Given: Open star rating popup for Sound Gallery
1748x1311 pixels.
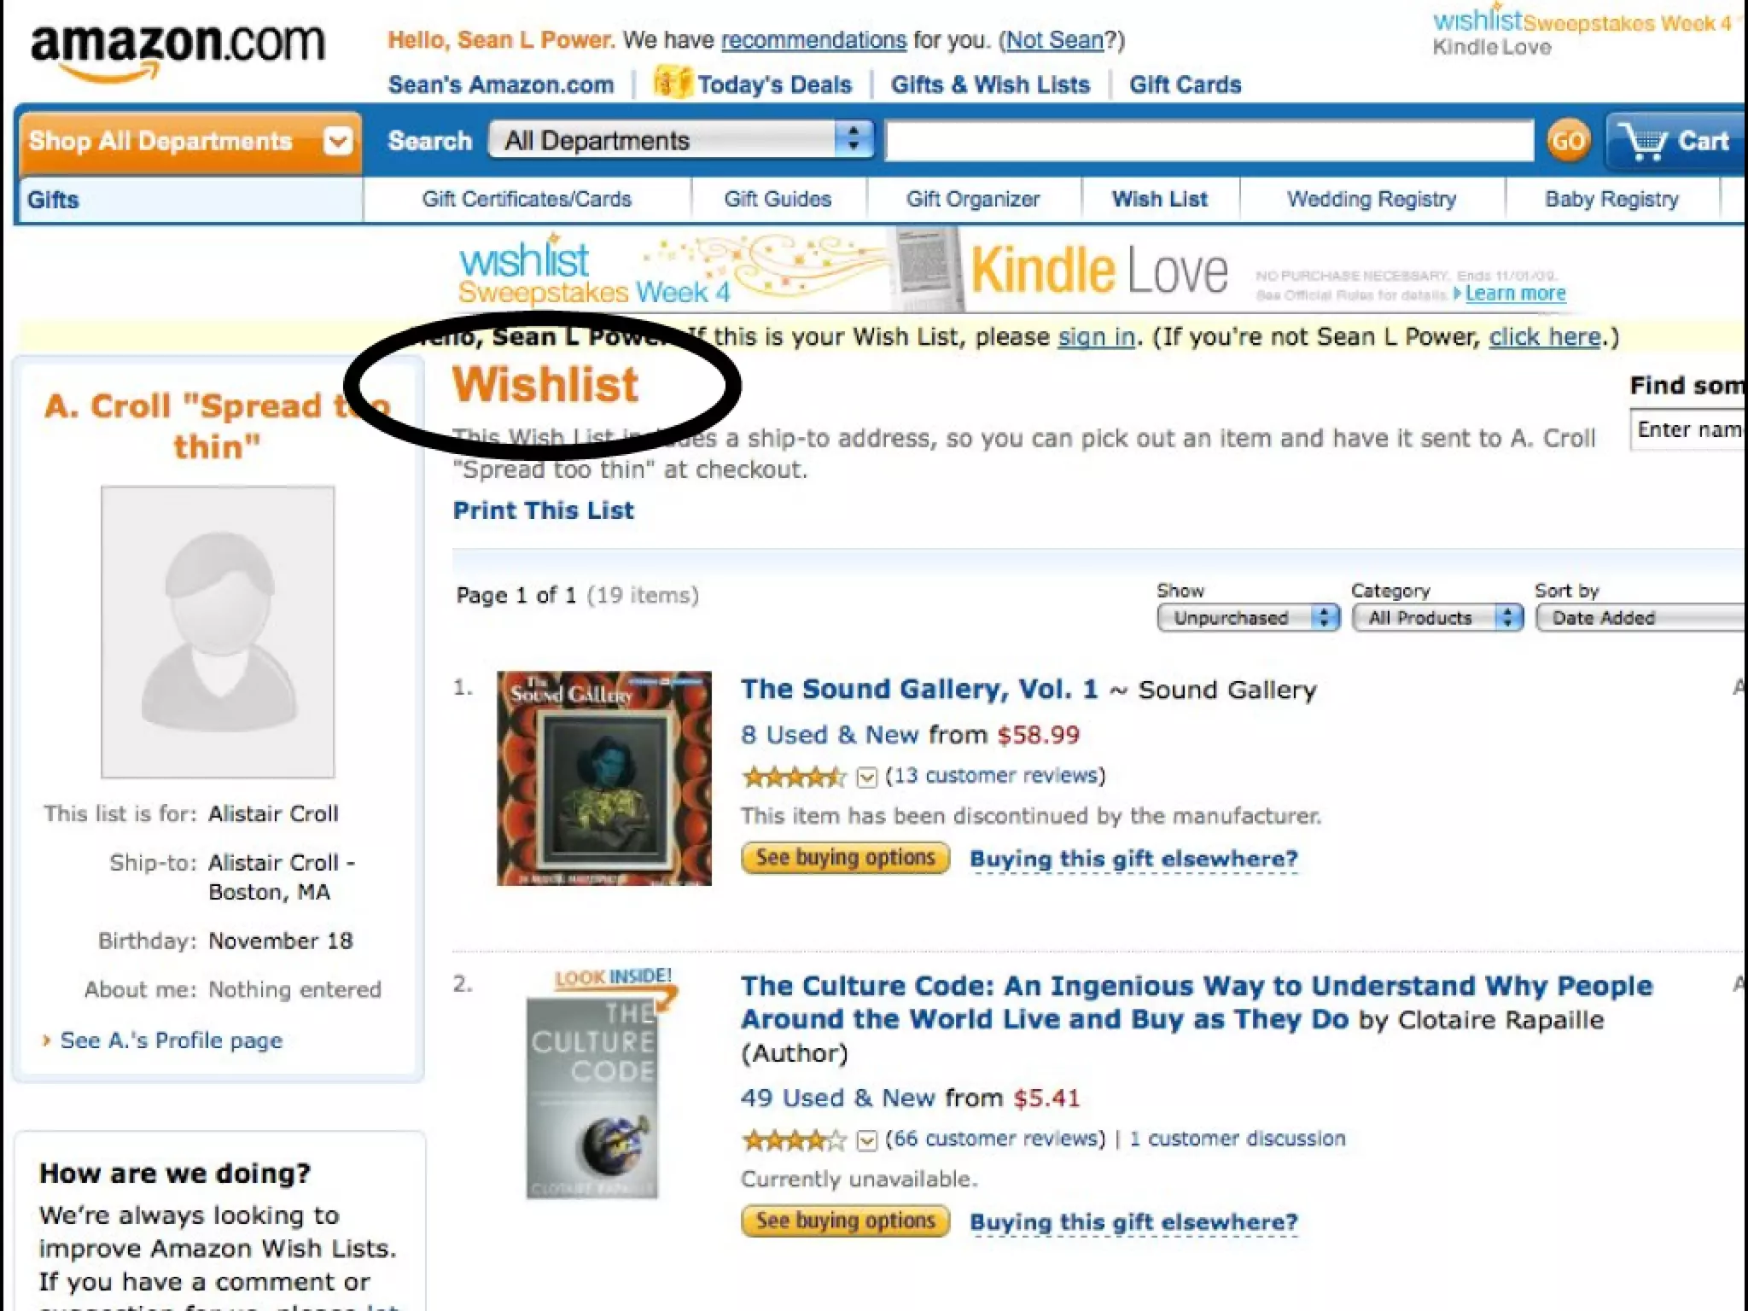Looking at the screenshot, I should pos(866,777).
